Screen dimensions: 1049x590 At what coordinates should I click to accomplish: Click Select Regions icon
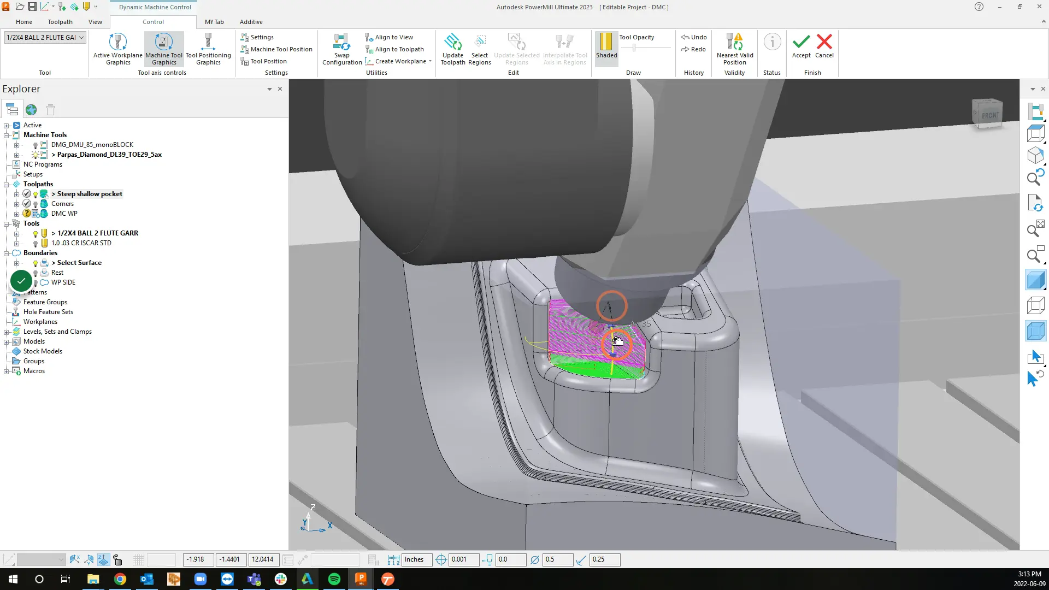[480, 49]
